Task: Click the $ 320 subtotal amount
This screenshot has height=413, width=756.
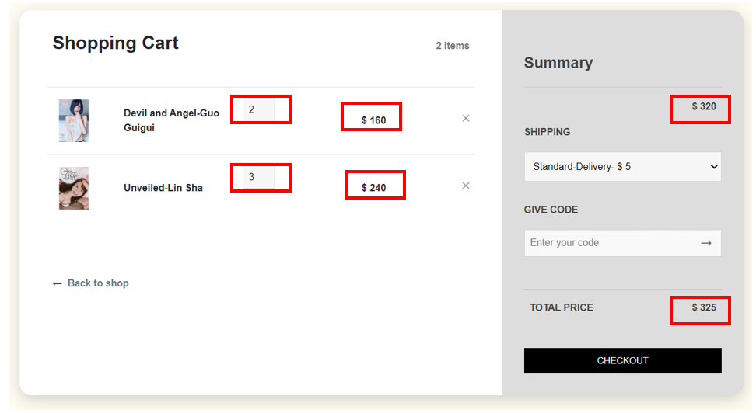Action: tap(704, 106)
